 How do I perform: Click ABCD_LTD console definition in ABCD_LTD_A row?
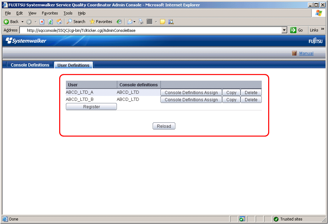coord(128,92)
